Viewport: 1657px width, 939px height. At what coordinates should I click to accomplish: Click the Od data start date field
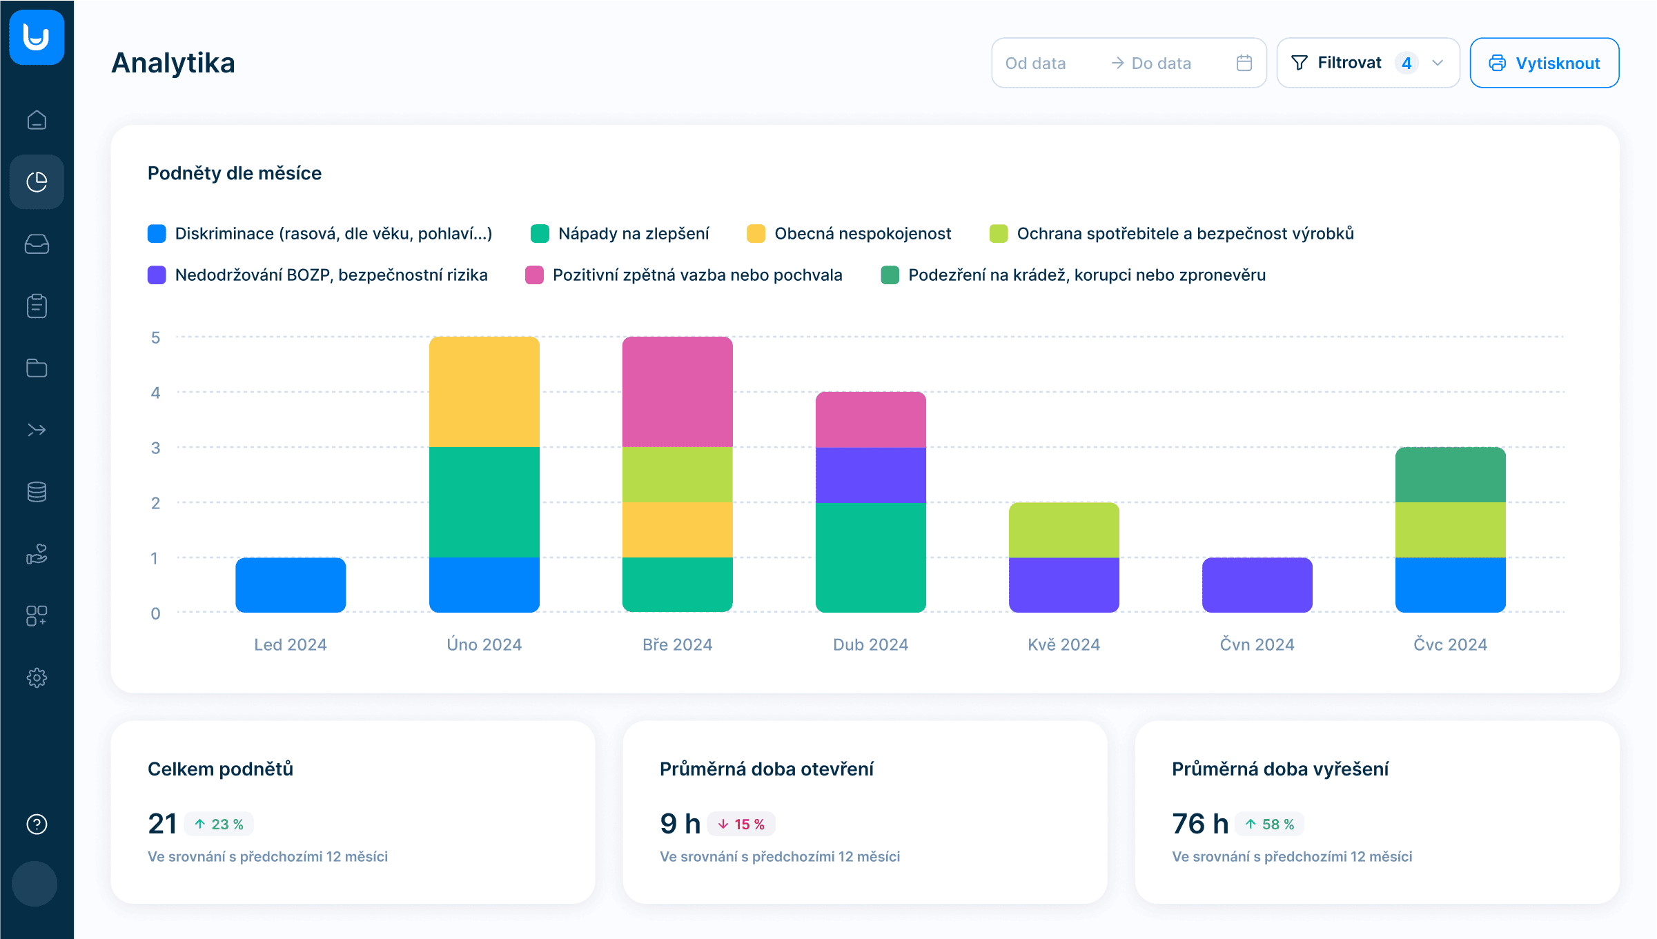point(1035,63)
